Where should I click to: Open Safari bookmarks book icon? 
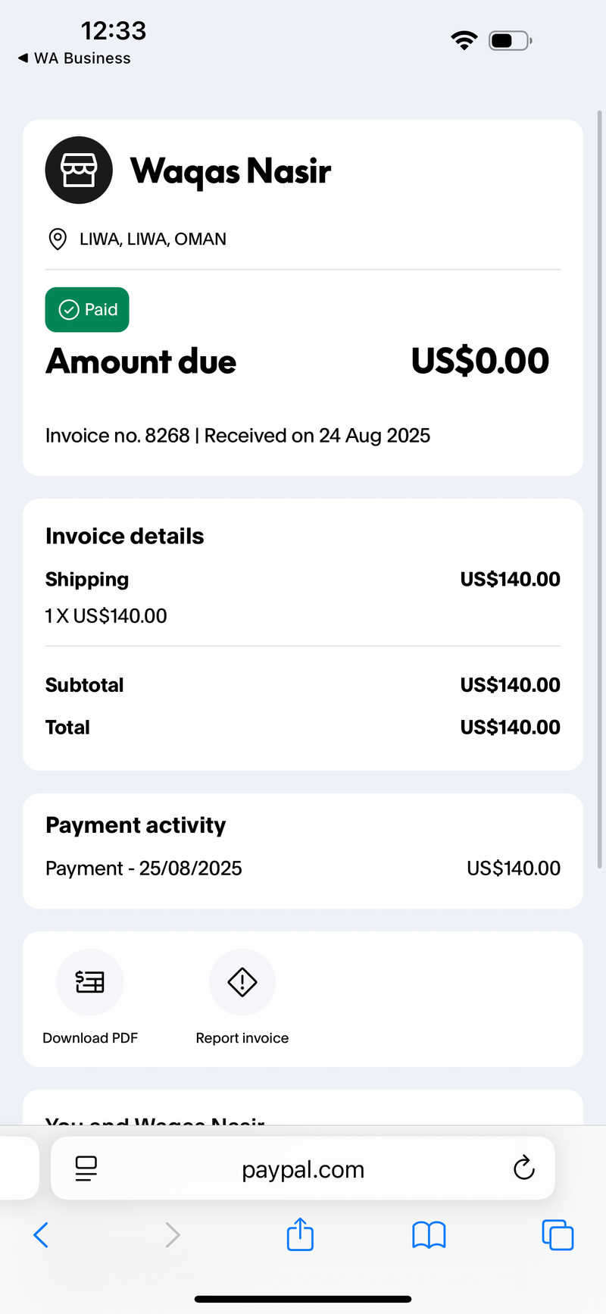[x=429, y=1234]
